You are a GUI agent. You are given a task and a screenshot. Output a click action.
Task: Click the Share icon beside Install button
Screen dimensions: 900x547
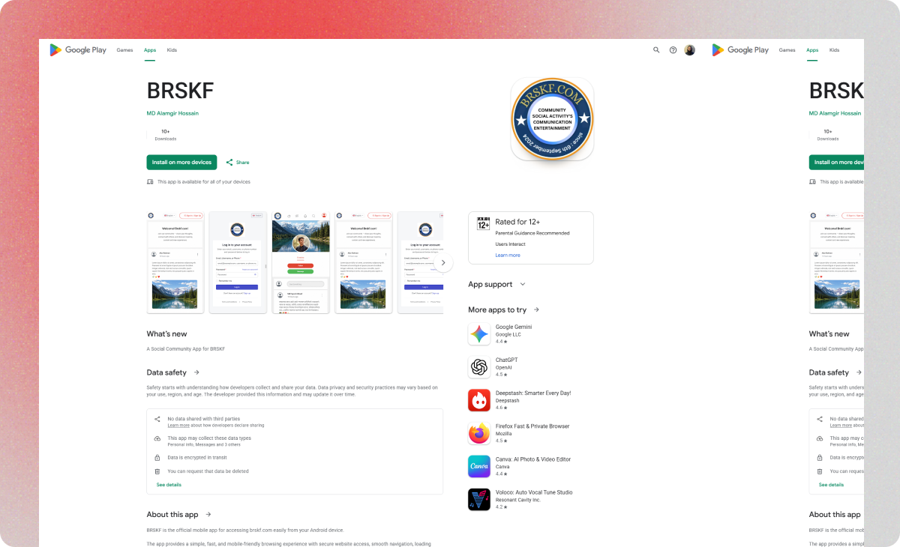(229, 162)
